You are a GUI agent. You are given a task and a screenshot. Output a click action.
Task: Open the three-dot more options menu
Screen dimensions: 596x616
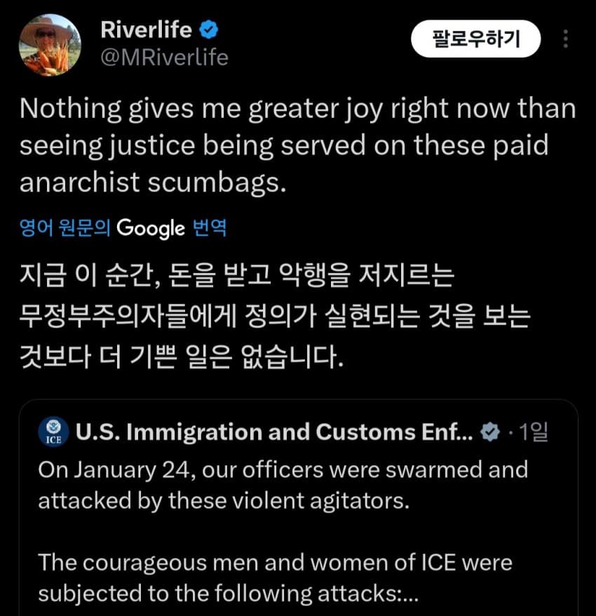(566, 39)
